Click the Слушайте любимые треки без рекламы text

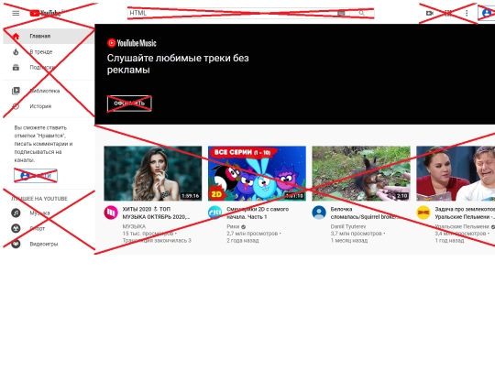[178, 64]
